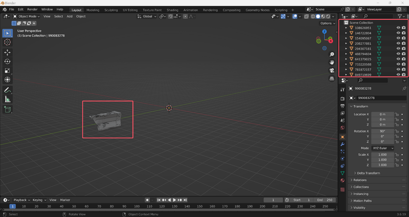The width and height of the screenshot is (409, 217).
Task: Open the File menu
Action: (x=11, y=9)
